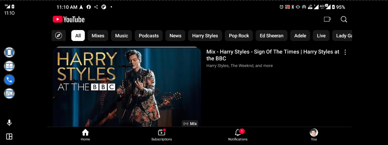Choose the Pop Rock chip

click(x=239, y=35)
